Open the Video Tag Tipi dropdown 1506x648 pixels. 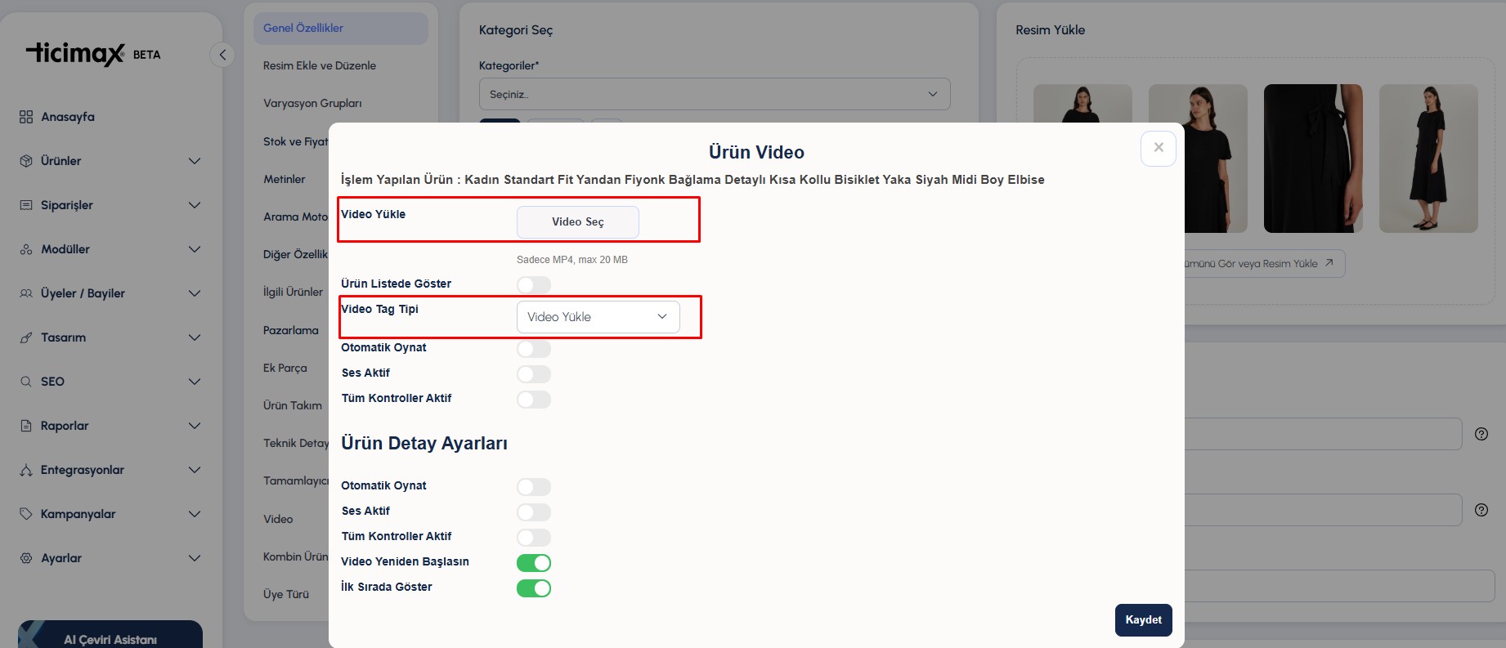[x=598, y=317]
